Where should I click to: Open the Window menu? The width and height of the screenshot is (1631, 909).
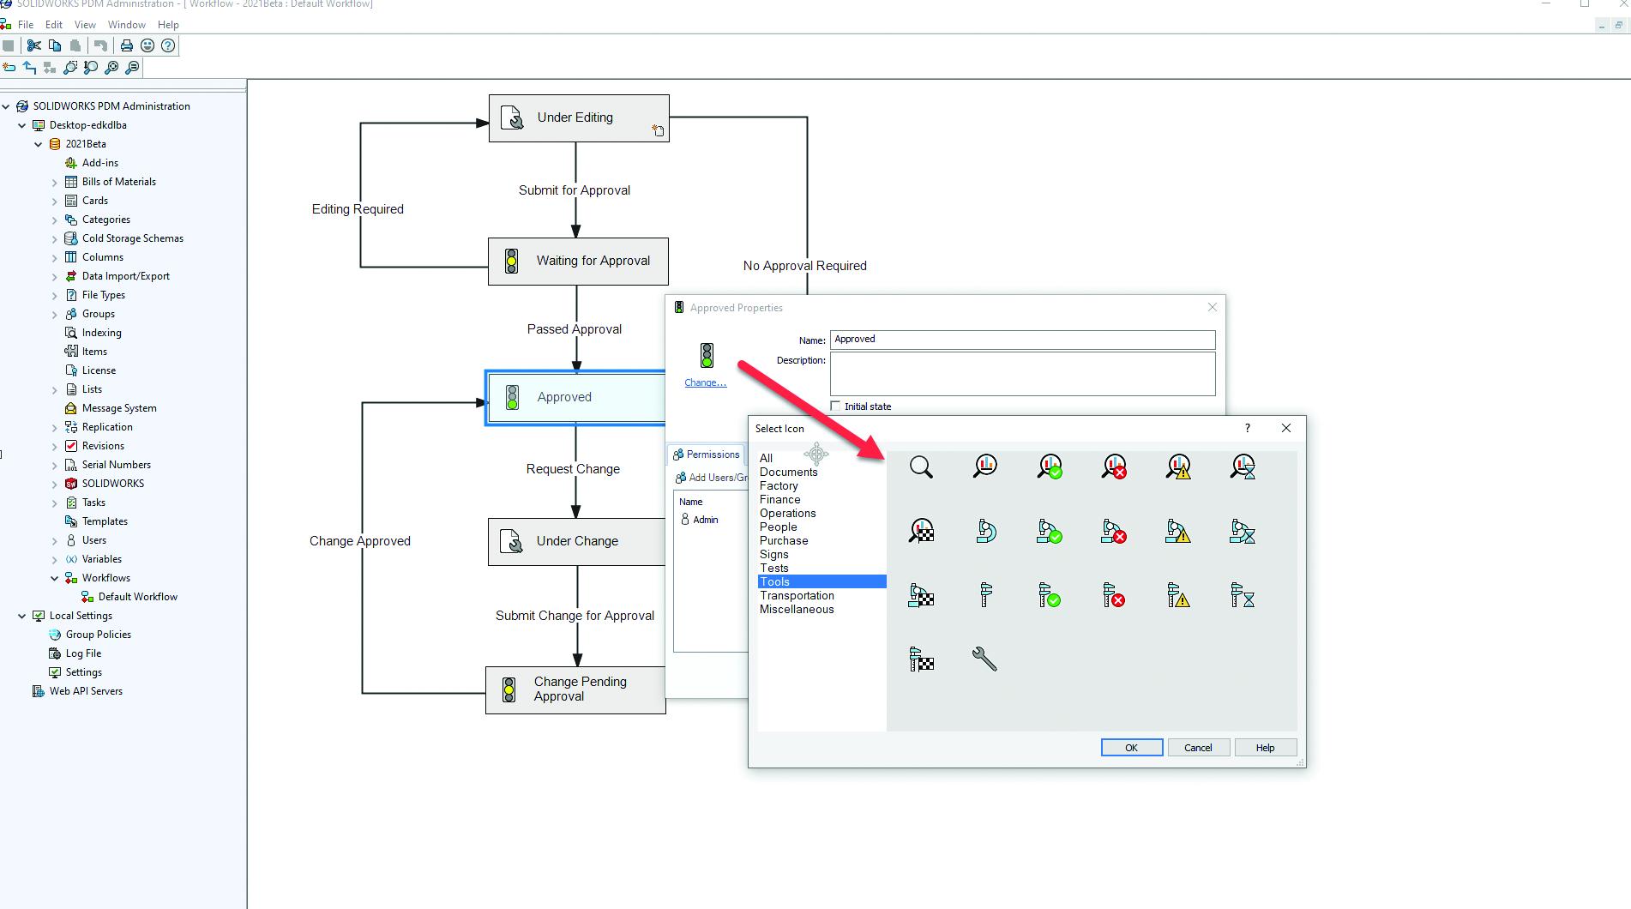coord(127,25)
